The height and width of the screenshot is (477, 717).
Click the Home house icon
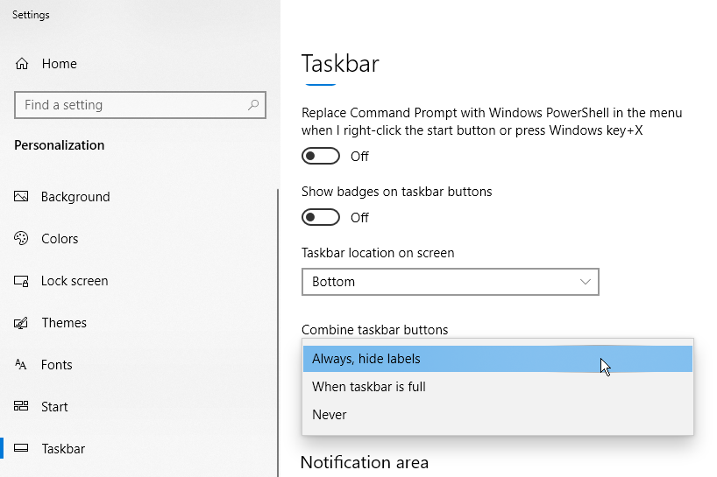22,63
